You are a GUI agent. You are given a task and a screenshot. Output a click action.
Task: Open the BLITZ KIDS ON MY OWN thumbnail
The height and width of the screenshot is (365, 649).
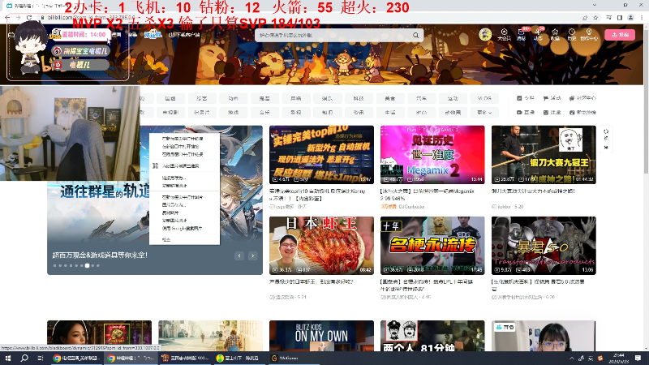[x=321, y=336]
